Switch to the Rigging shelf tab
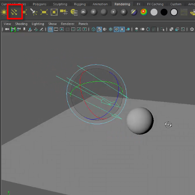Image resolution: width=195 pixels, height=195 pixels. 80,4
